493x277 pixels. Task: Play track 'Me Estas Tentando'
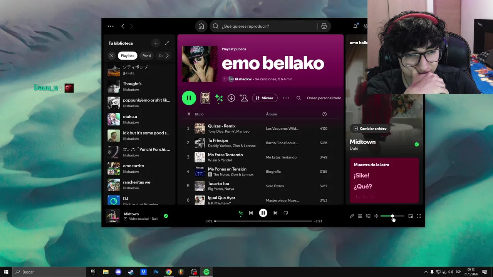[260, 157]
